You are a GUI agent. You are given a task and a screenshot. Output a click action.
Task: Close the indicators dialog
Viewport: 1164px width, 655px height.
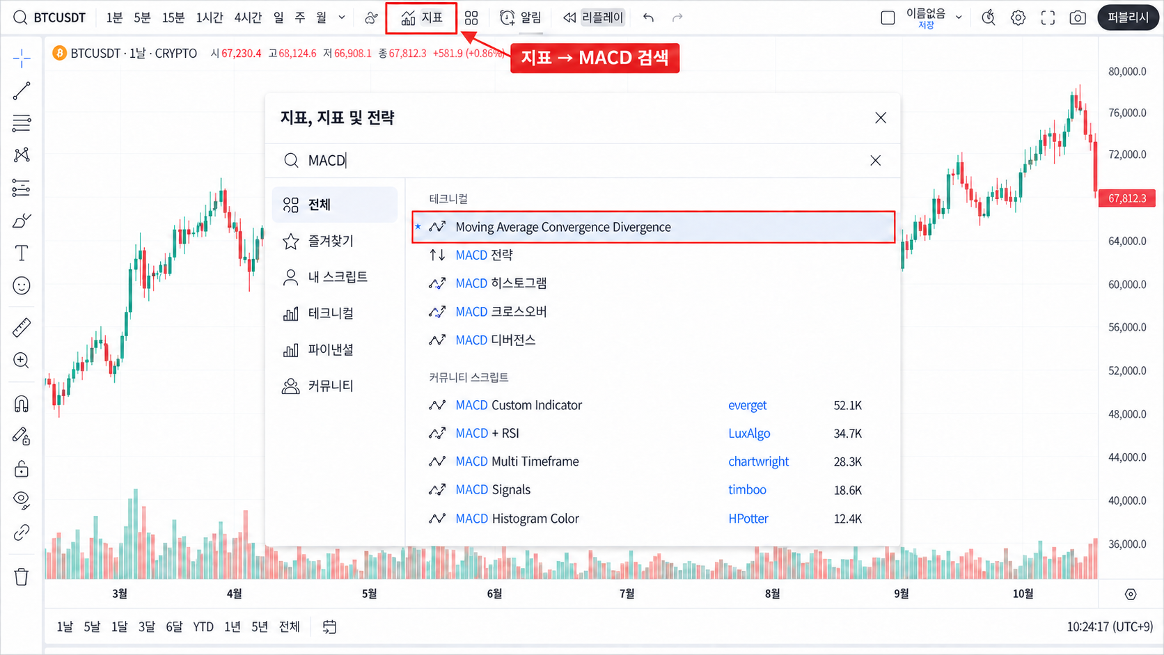(x=881, y=118)
